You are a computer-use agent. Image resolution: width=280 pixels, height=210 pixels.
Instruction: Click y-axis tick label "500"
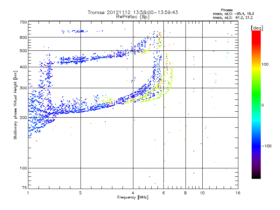pyautogui.click(x=23, y=51)
